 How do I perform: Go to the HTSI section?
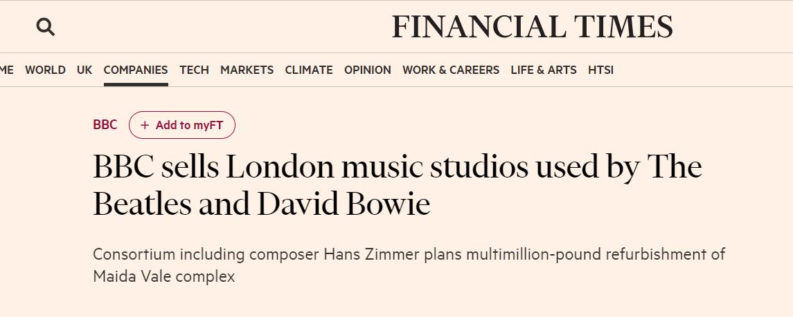[600, 70]
